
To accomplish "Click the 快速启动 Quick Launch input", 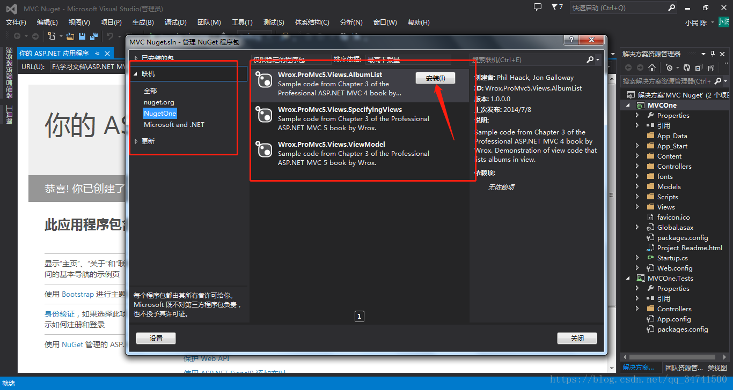I will coord(619,7).
